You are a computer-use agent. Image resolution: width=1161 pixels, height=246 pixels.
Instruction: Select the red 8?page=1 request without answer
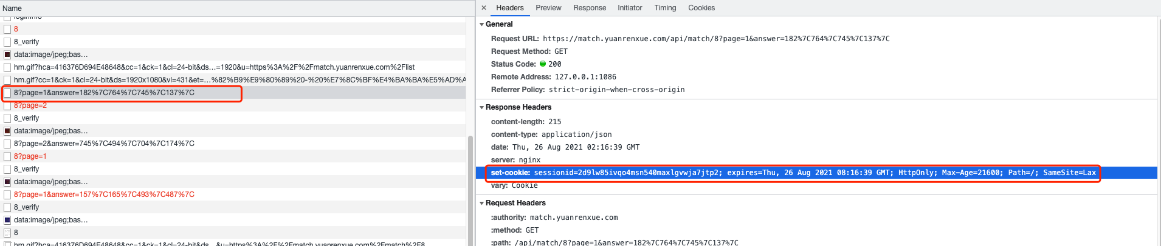233,156
